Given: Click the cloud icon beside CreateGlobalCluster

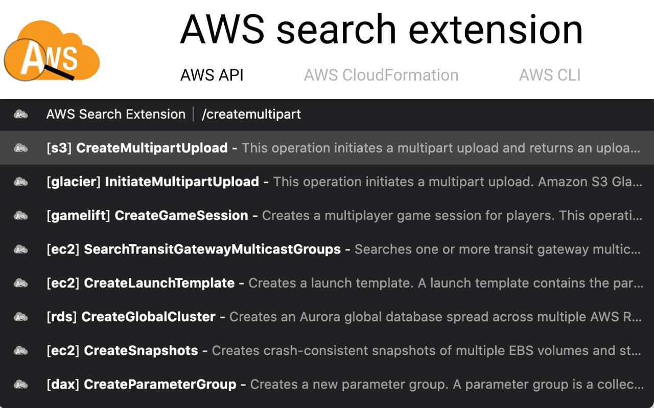Looking at the screenshot, I should 21,317.
